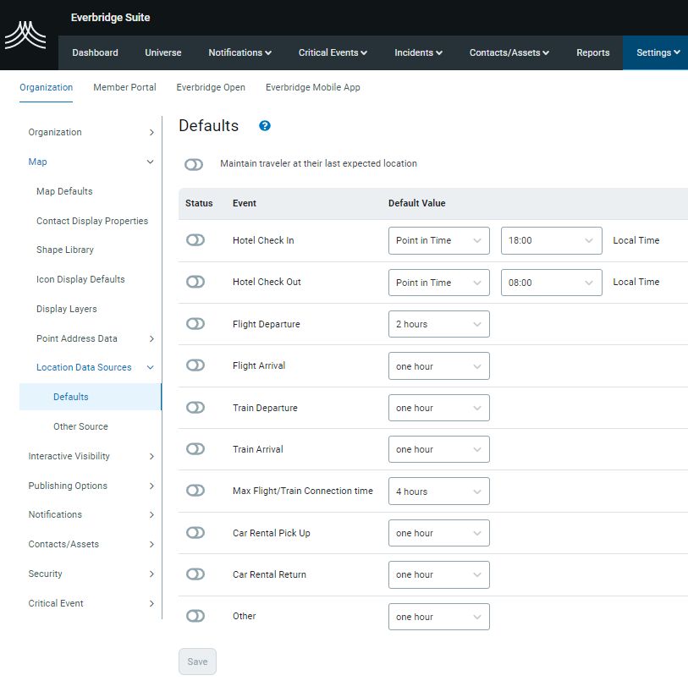
Task: Open Flight Departure 2 hours dropdown
Action: pos(438,325)
